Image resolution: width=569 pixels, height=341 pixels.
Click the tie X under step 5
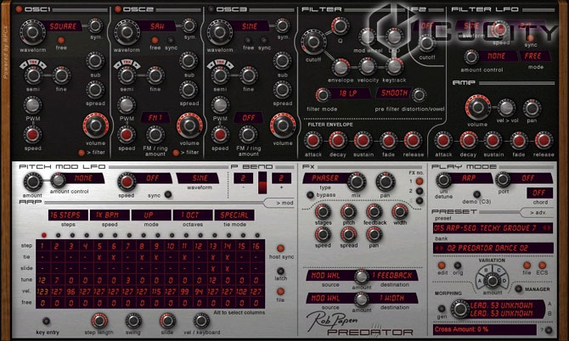(x=99, y=257)
